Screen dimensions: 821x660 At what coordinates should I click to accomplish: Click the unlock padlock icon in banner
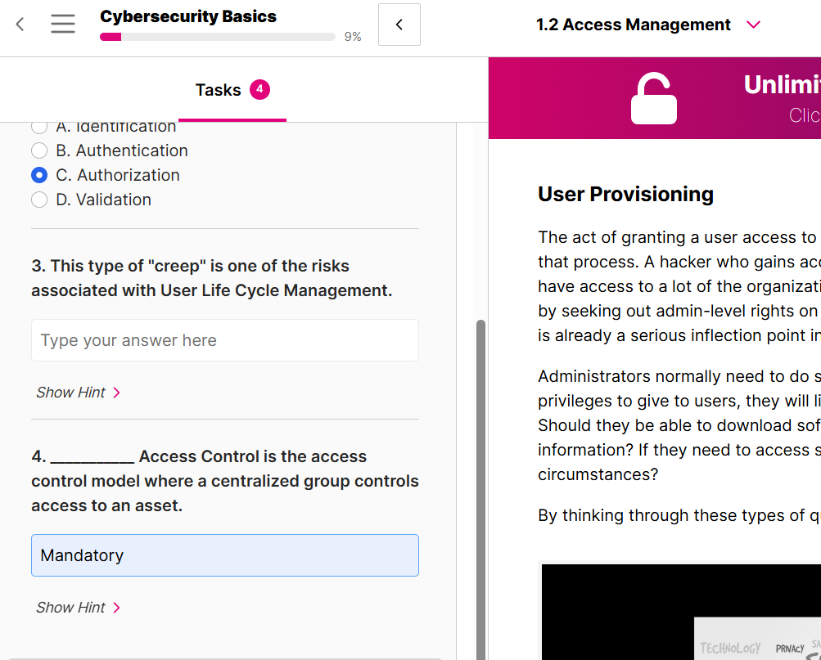point(654,99)
